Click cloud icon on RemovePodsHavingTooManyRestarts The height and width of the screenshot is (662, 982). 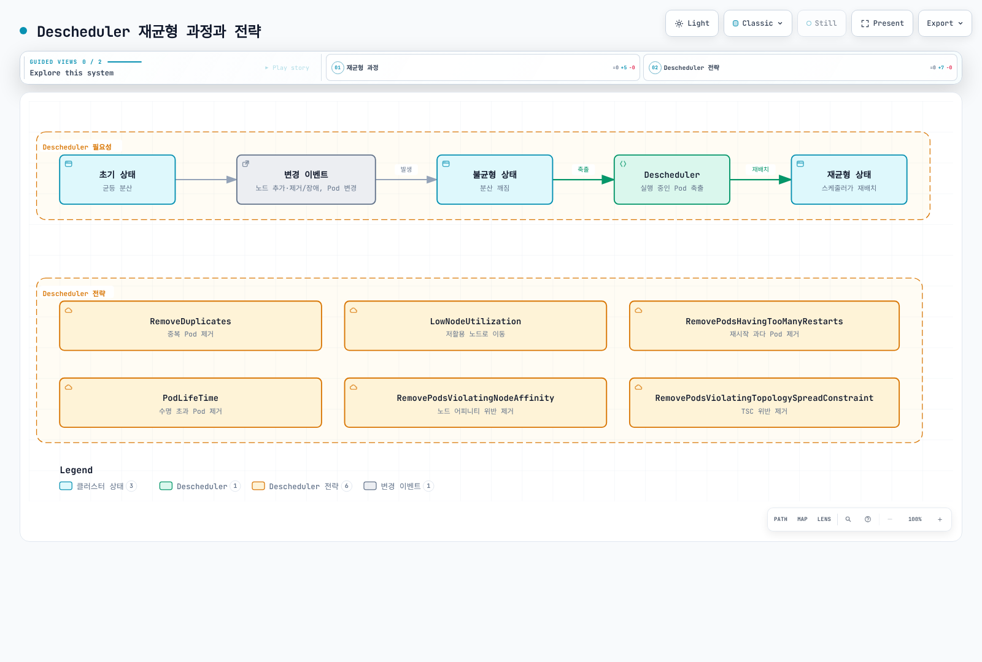tap(638, 310)
